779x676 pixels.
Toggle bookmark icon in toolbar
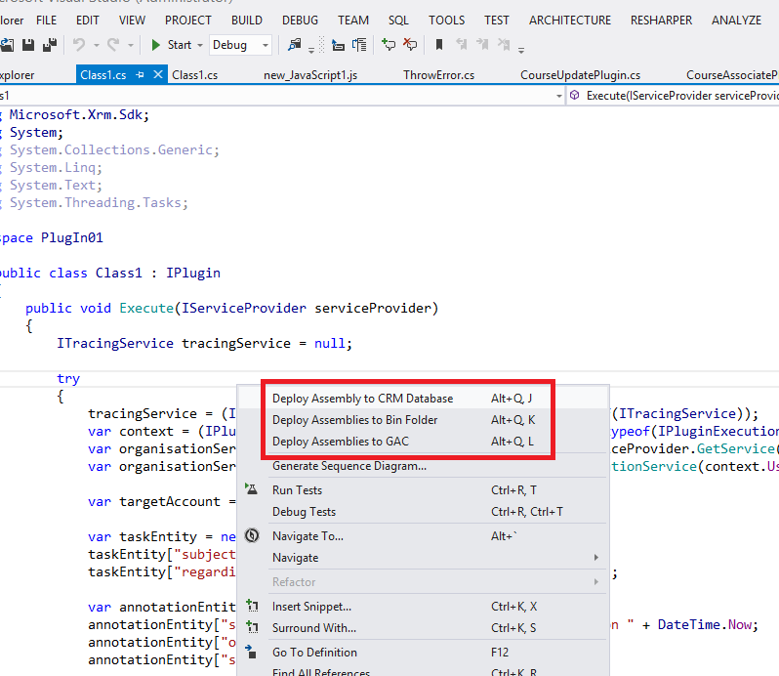pyautogui.click(x=439, y=45)
